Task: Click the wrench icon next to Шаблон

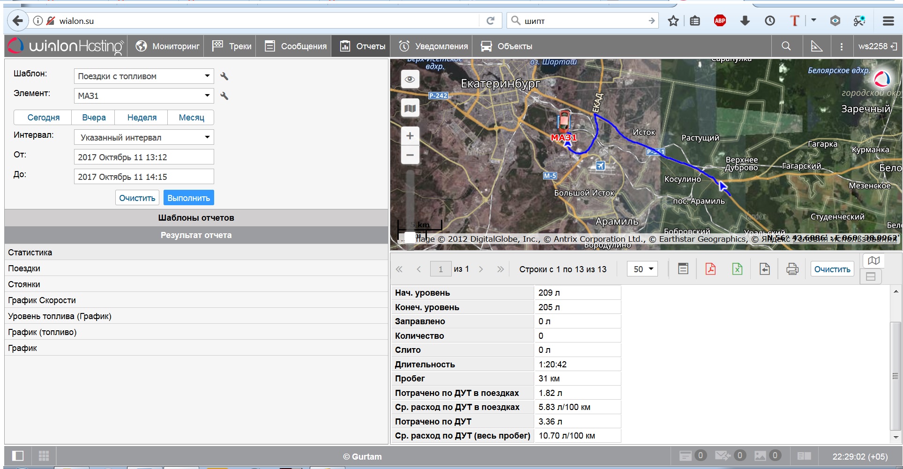Action: pyautogui.click(x=224, y=76)
